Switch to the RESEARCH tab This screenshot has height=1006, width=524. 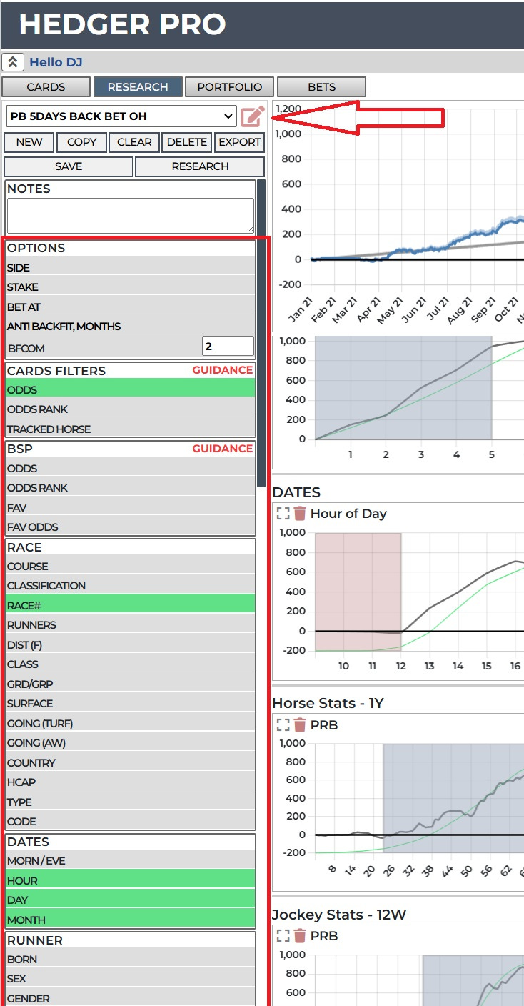click(138, 87)
